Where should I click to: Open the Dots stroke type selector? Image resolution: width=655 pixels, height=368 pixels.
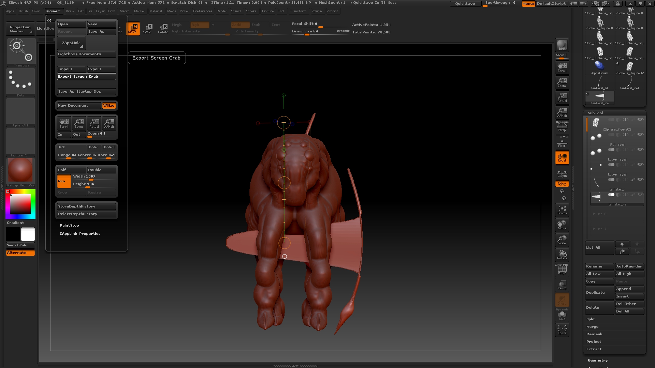point(20,82)
